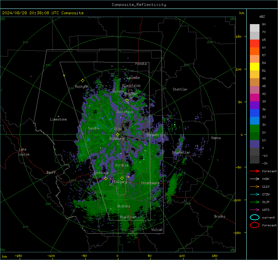Click the yellow diamond marker above Calgary label
278x260 pixels.
coord(122,178)
